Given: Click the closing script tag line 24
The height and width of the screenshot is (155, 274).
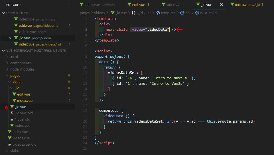Looking at the screenshot, I should pos(104,143).
